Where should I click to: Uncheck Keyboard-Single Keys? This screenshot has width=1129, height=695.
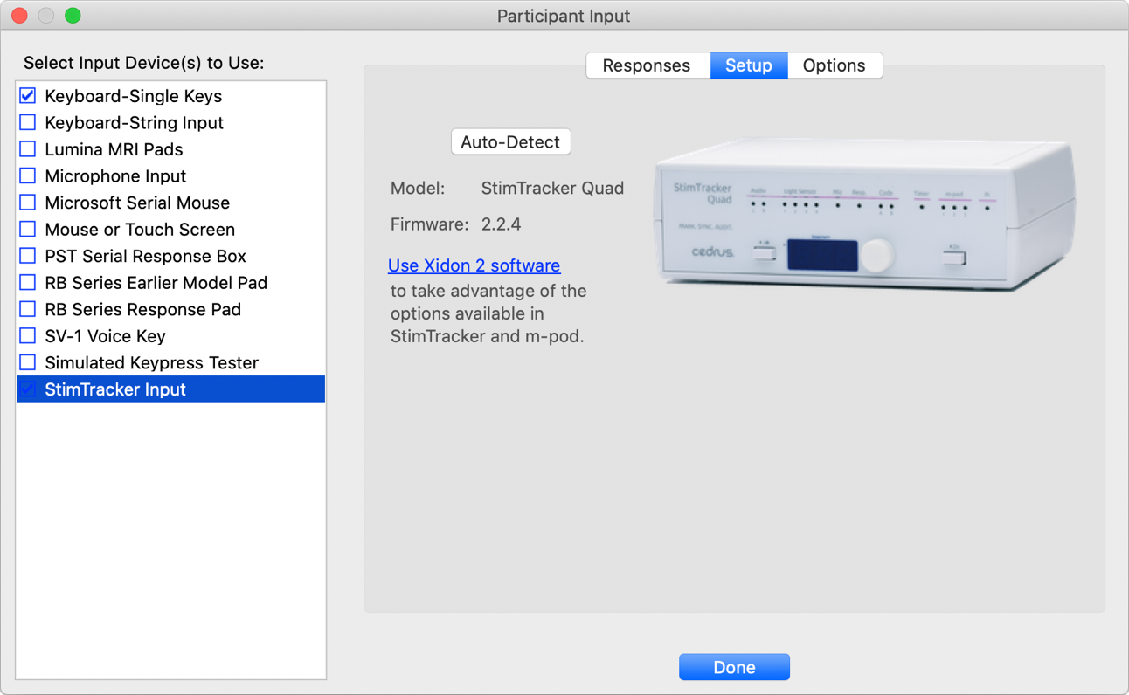27,96
